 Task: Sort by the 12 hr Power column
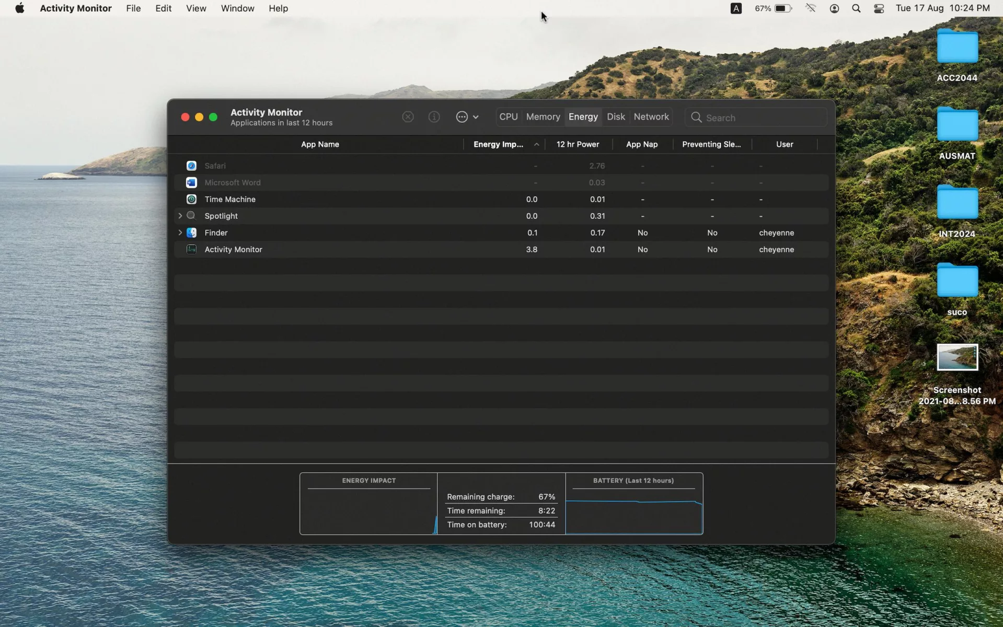point(578,144)
